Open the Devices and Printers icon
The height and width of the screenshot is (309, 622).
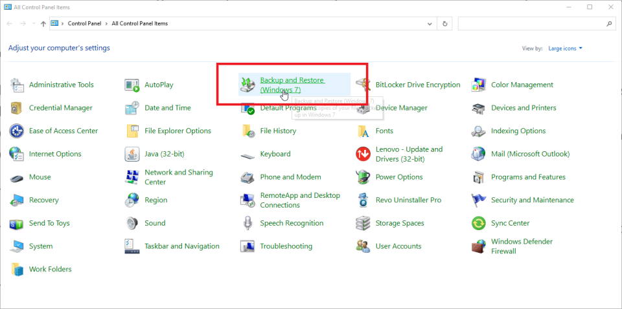click(x=479, y=107)
